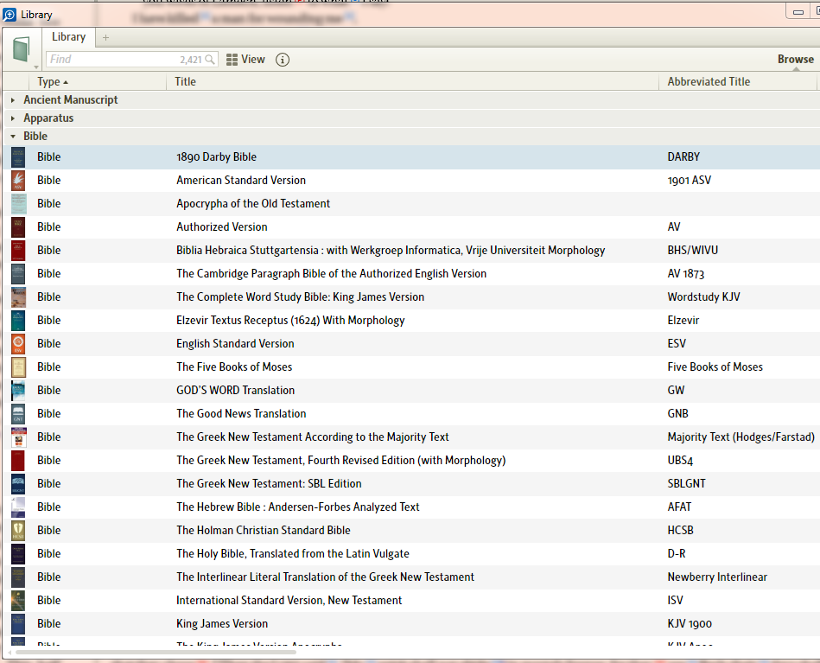Click the Apocrypha of the Old Testament cover

[x=18, y=203]
